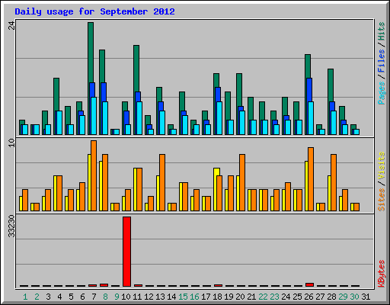
Task: Click green day label "9" on the x-axis
Action: pyautogui.click(x=117, y=297)
